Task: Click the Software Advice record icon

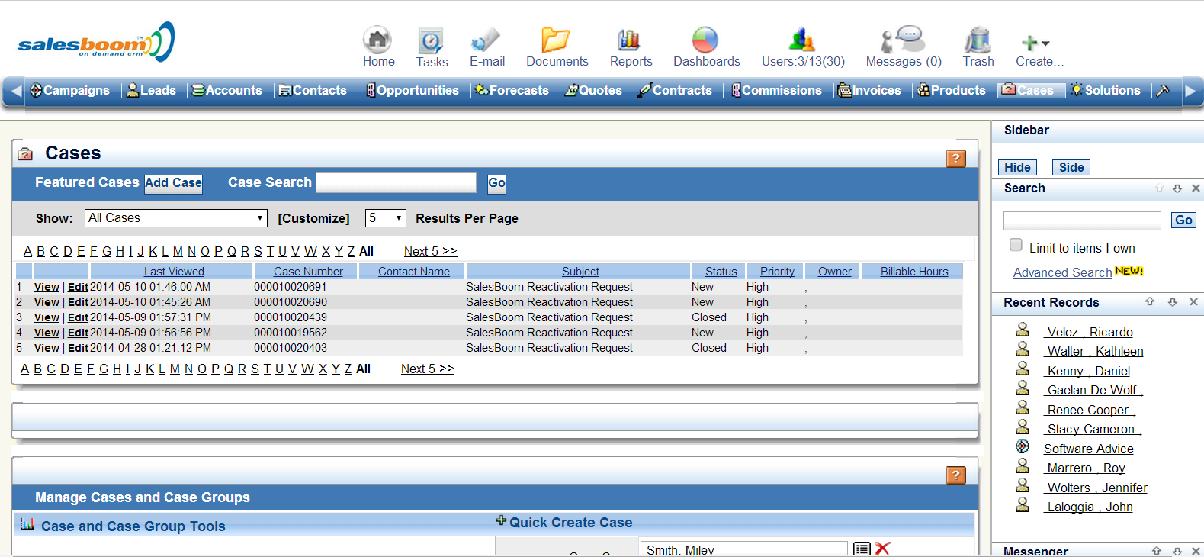Action: tap(1023, 446)
